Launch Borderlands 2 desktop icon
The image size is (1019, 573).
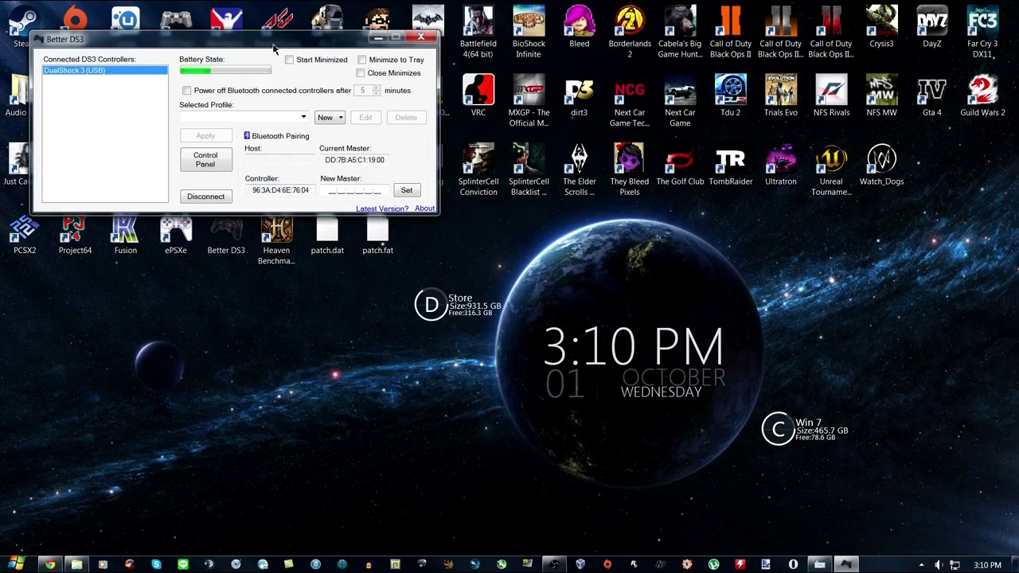coord(630,33)
